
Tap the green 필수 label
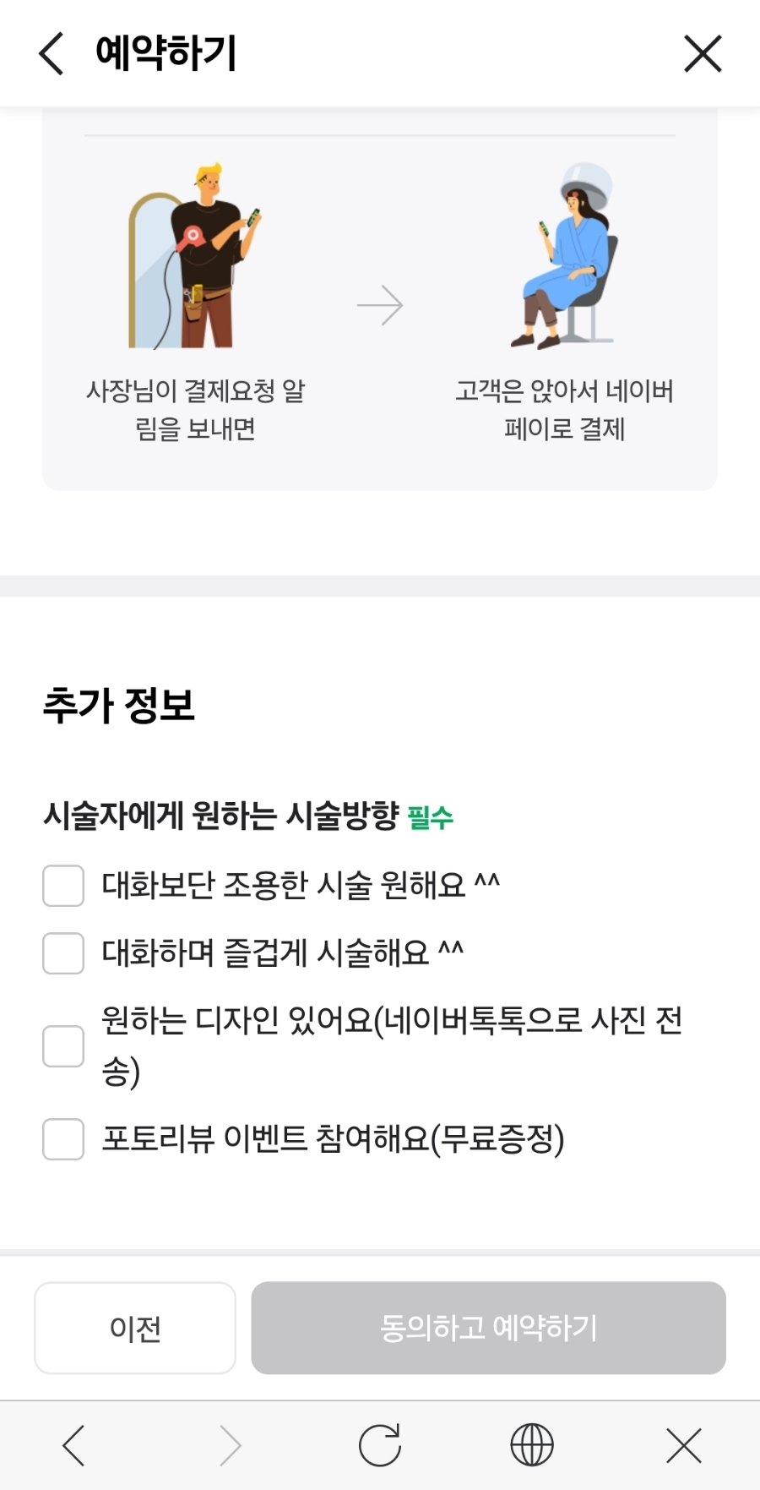[x=430, y=817]
